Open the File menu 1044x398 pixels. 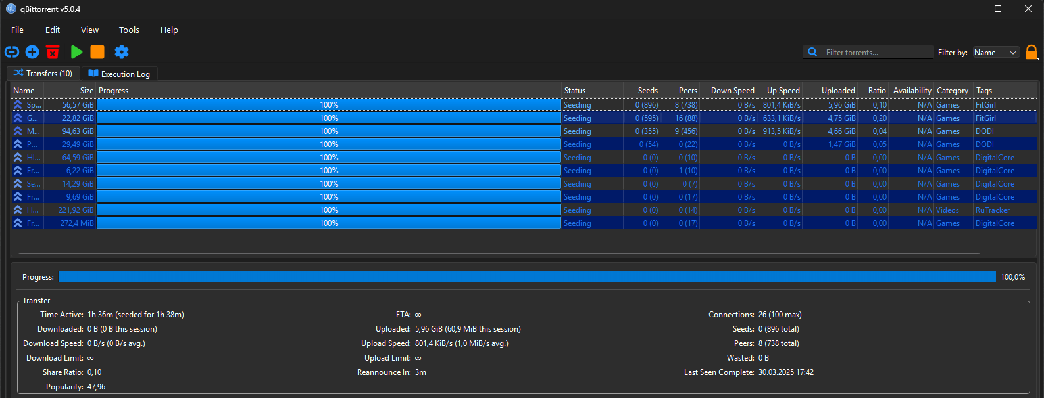pos(17,30)
